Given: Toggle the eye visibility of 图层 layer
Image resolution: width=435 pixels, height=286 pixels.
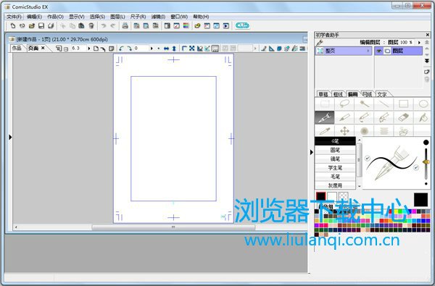Looking at the screenshot, I should click(379, 51).
